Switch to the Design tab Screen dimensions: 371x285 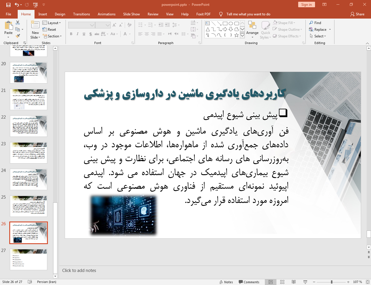pos(60,14)
